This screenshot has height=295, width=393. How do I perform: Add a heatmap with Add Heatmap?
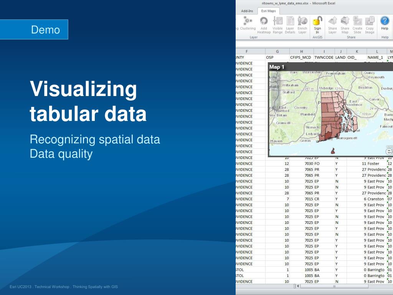coord(264,25)
